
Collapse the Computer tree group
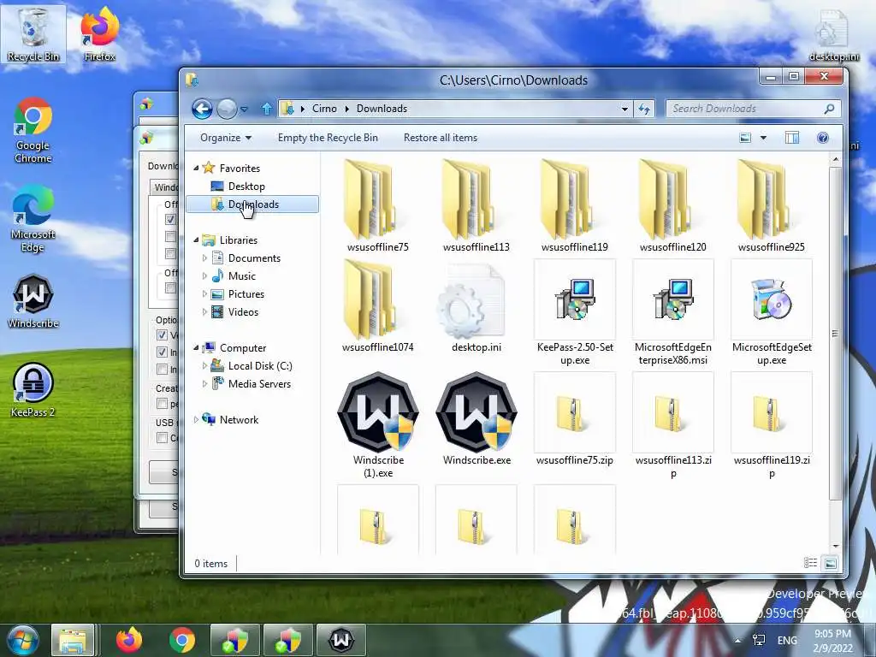[x=196, y=348]
